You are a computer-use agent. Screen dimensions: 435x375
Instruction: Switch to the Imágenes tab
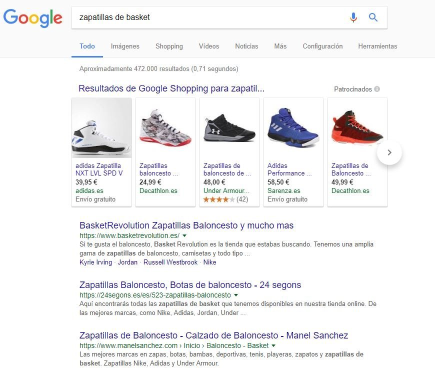tap(125, 46)
